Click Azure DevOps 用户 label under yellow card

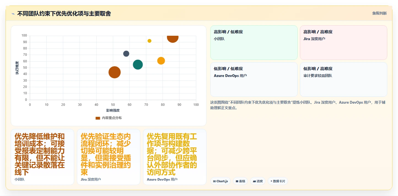162,180
